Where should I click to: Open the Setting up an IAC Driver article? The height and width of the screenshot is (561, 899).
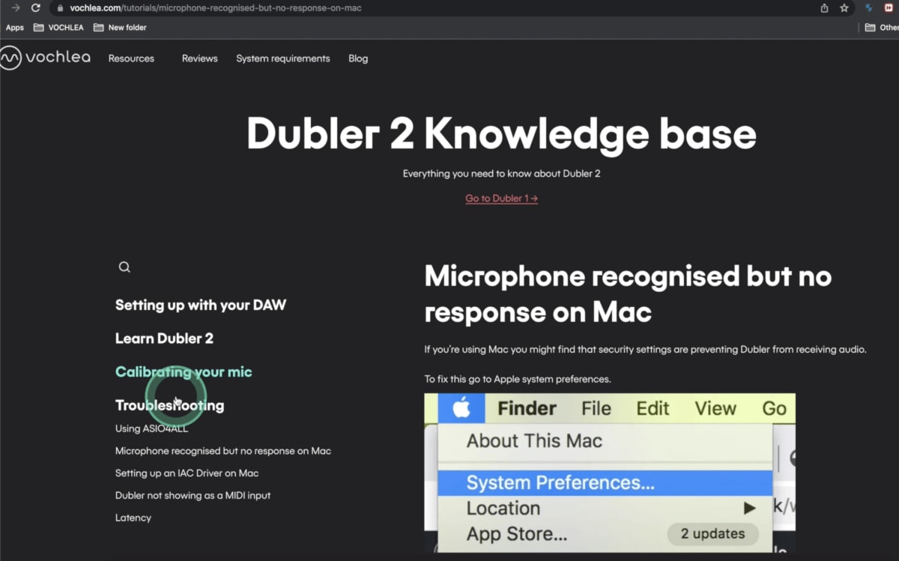pos(187,473)
